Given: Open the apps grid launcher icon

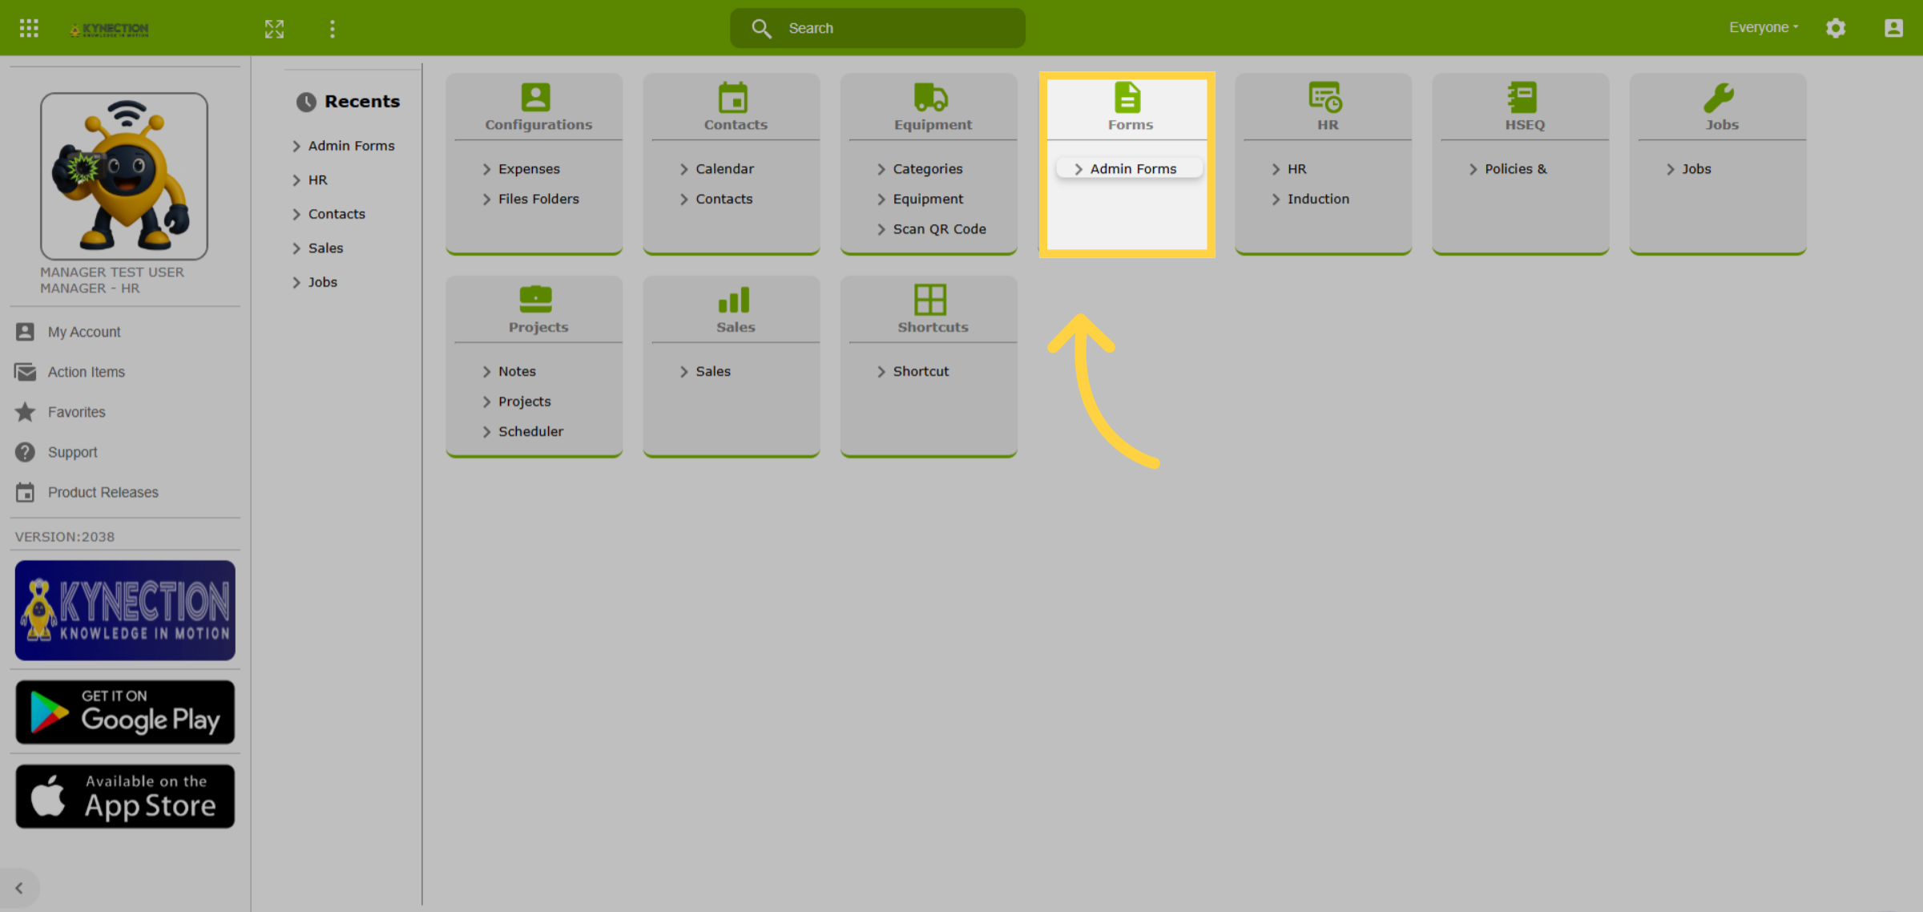Looking at the screenshot, I should [29, 28].
